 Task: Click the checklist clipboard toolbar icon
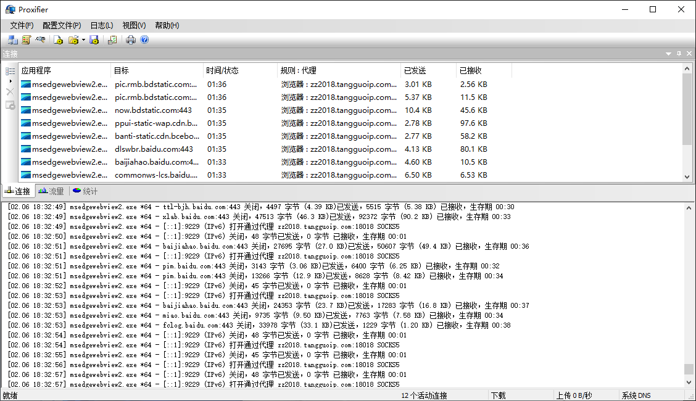point(112,40)
